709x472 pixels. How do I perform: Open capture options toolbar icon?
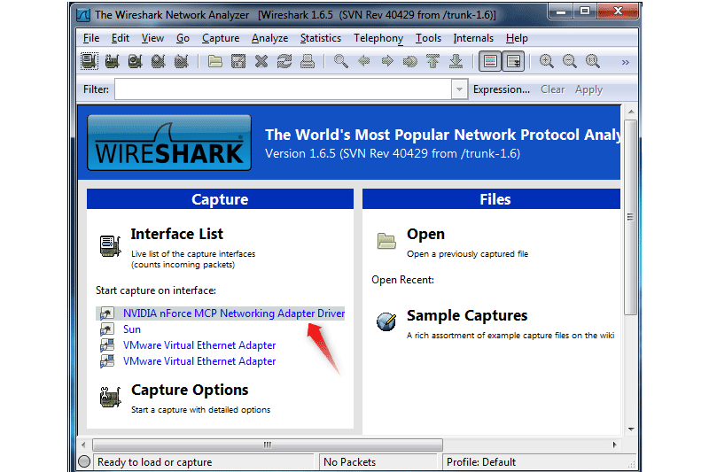coord(113,61)
